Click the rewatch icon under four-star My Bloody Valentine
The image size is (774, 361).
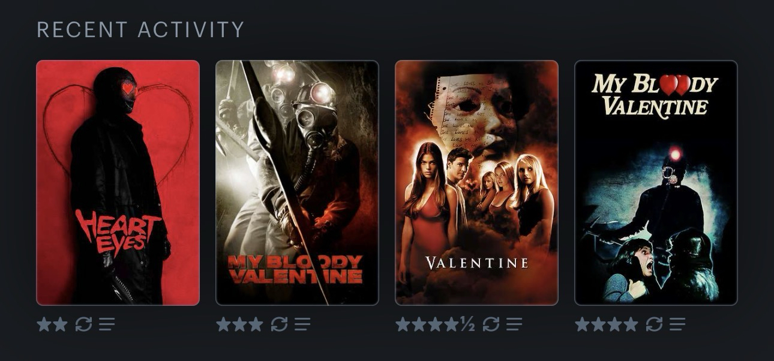tap(654, 324)
